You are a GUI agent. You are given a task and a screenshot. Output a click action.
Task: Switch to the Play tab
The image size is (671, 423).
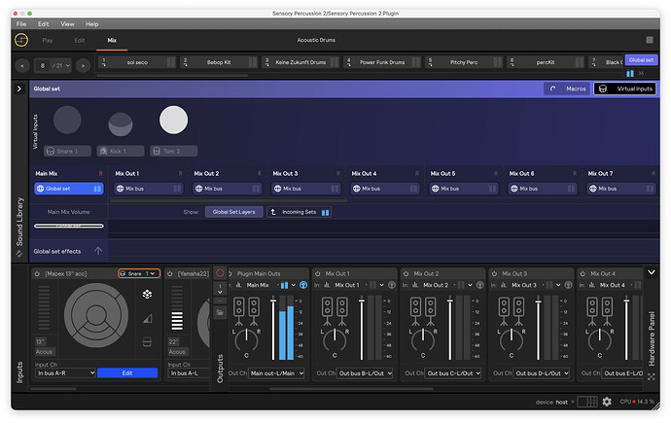[x=48, y=40]
